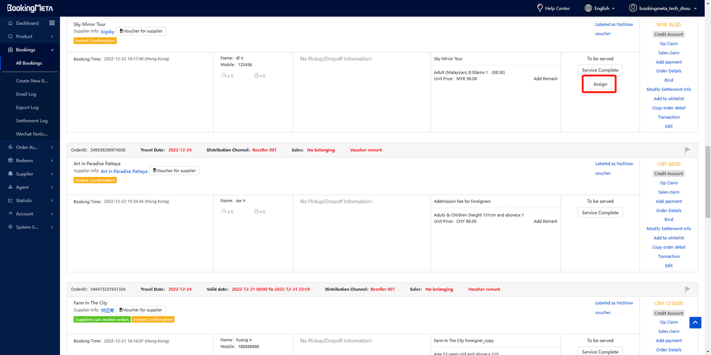Screen dimensions: 711x355
Task: Open the Email Log menu item
Action: click(26, 94)
